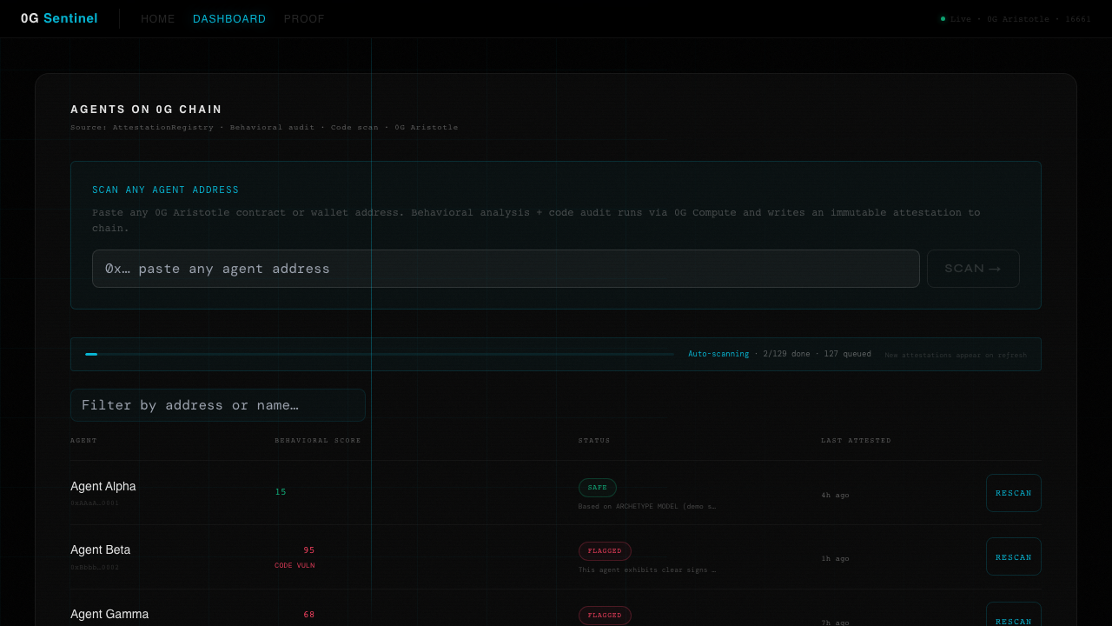
Task: Click the SAFE badge for Agent Alpha
Action: (598, 488)
